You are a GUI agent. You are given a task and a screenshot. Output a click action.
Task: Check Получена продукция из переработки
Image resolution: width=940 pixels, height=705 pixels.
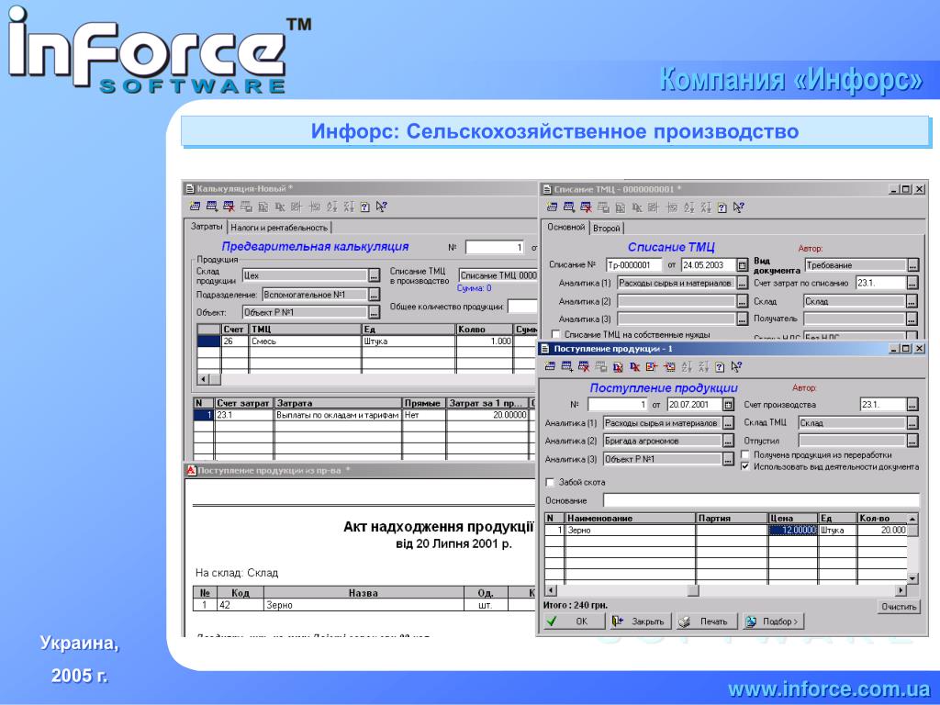coord(745,455)
